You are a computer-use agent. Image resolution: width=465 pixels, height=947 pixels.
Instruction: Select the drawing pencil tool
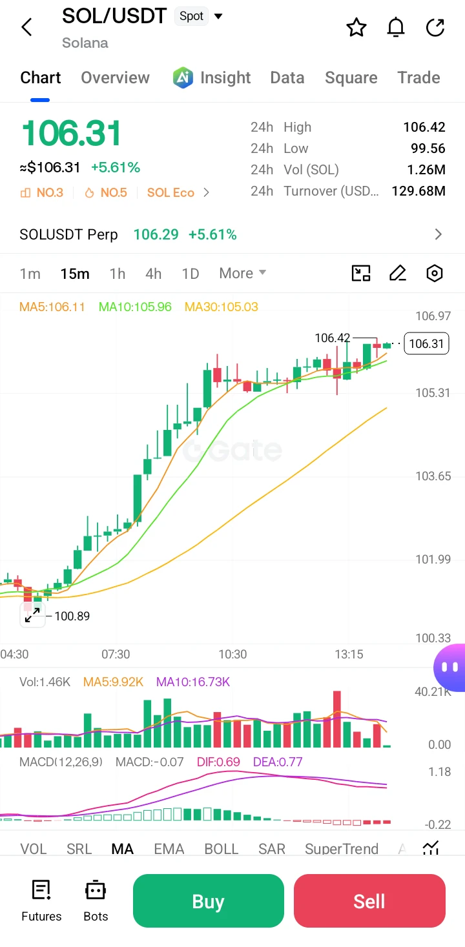(398, 273)
